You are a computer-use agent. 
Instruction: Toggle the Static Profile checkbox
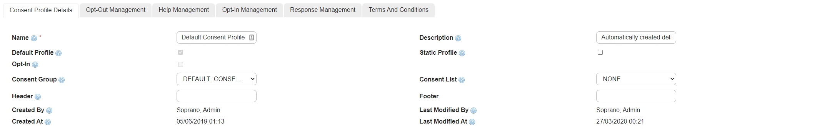pyautogui.click(x=600, y=52)
